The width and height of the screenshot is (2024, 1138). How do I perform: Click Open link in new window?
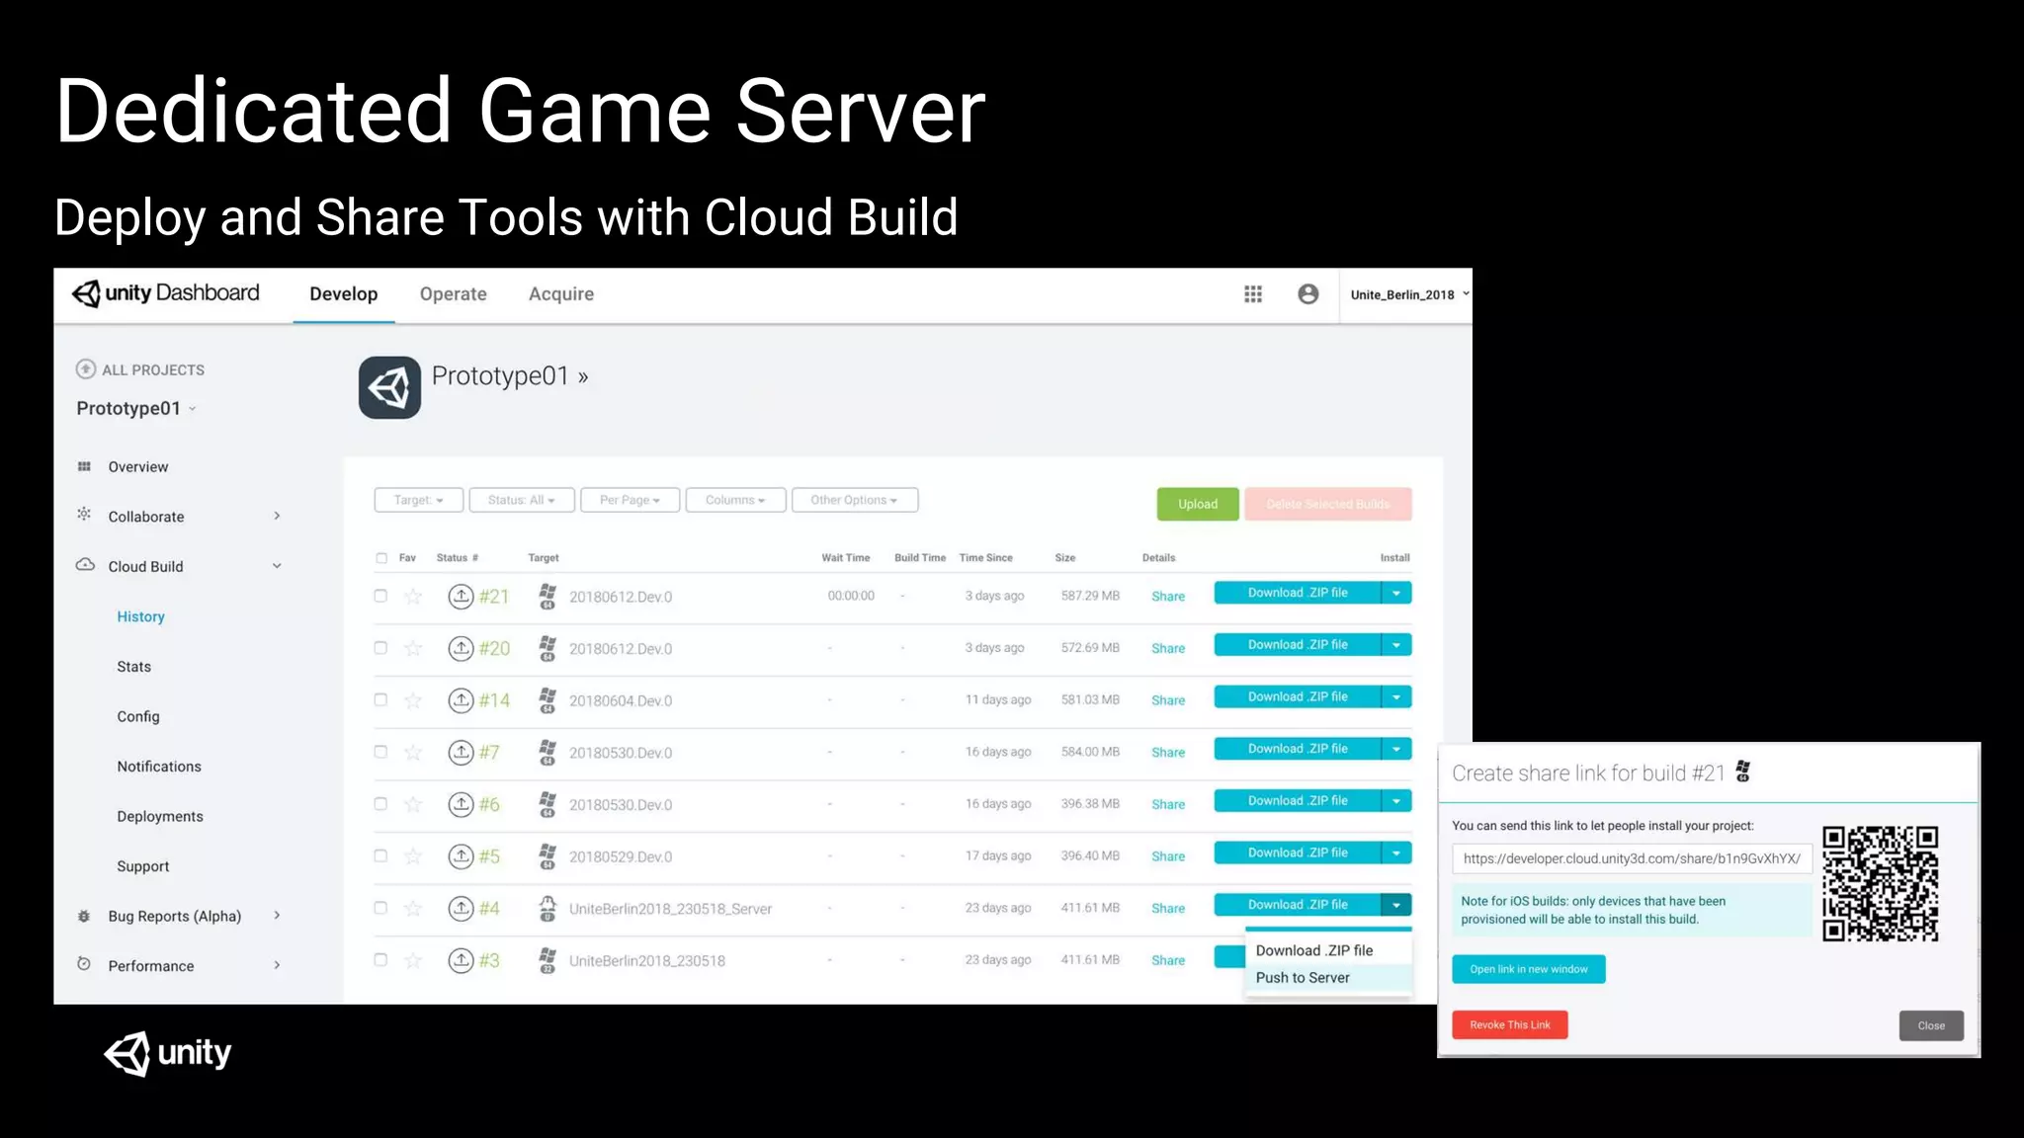click(1529, 969)
